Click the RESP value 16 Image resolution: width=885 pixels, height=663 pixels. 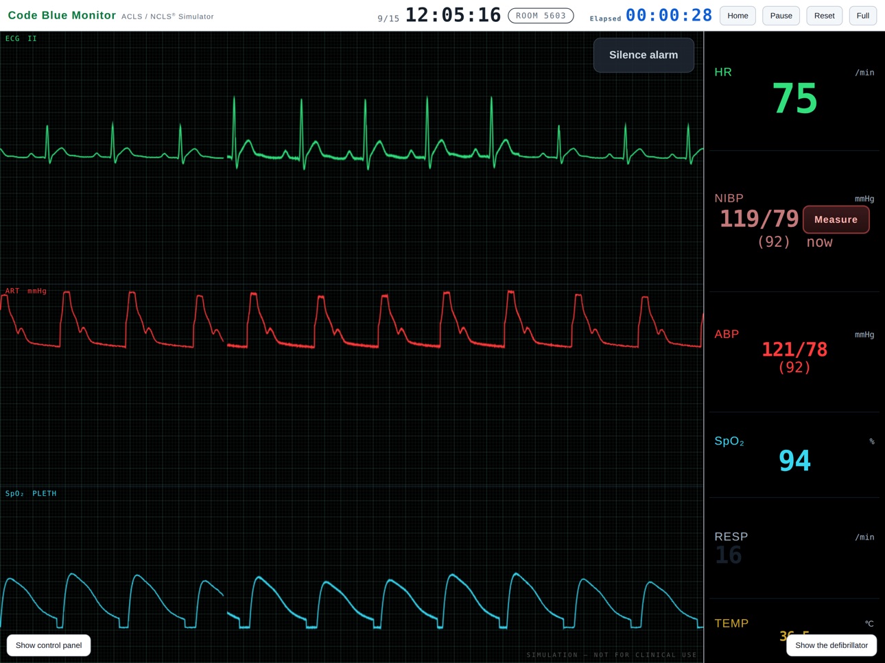click(729, 555)
